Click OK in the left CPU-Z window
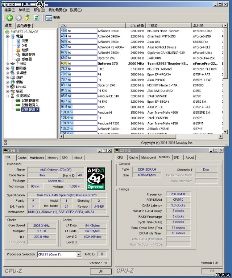 (100, 271)
